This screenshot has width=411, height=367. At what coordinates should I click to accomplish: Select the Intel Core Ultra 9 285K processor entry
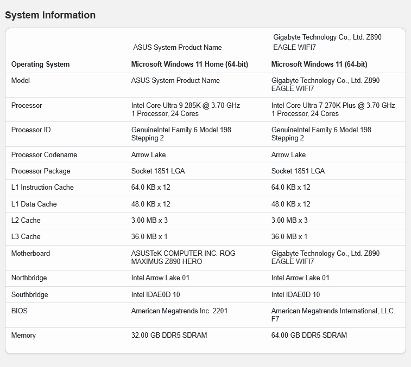click(x=185, y=110)
